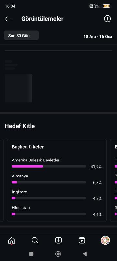Open the Reels icon
117x261 pixels.
coord(82,240)
